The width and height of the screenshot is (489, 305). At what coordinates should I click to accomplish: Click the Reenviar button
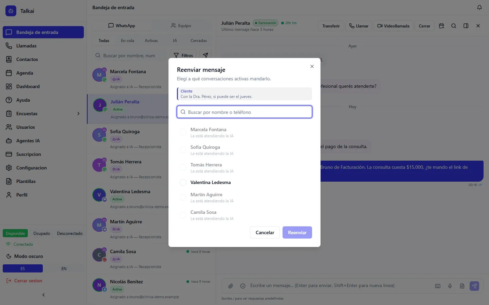[x=297, y=232]
